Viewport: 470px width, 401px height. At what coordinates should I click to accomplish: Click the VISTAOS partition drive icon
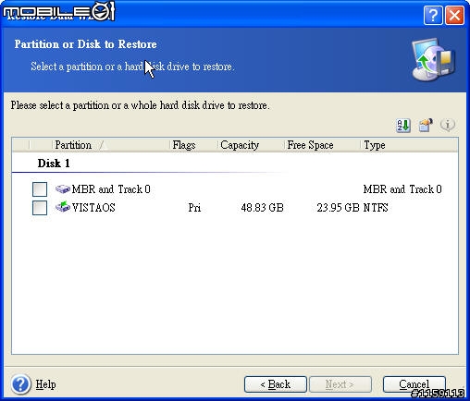[63, 207]
